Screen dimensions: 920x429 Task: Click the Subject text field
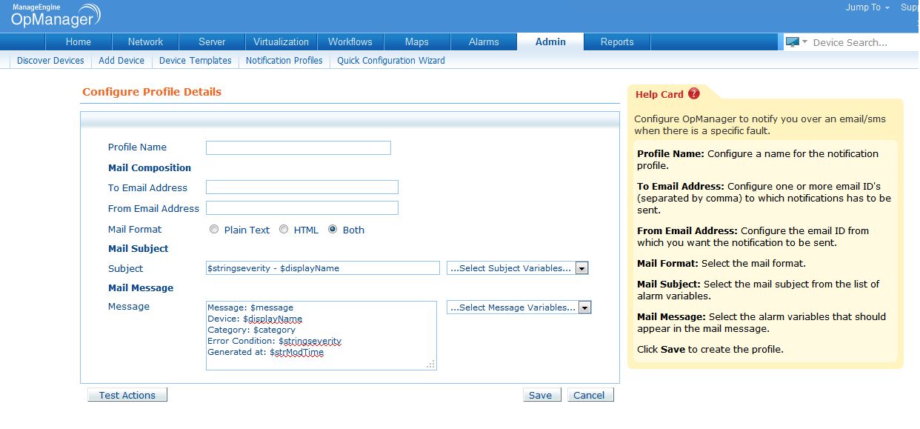point(323,268)
